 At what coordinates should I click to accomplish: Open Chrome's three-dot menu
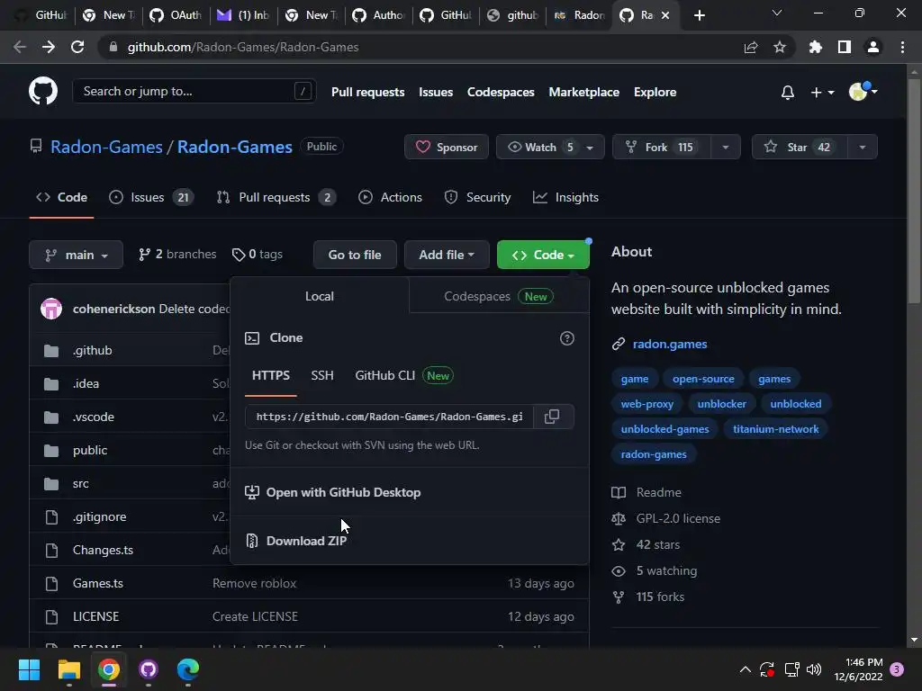pyautogui.click(x=902, y=47)
